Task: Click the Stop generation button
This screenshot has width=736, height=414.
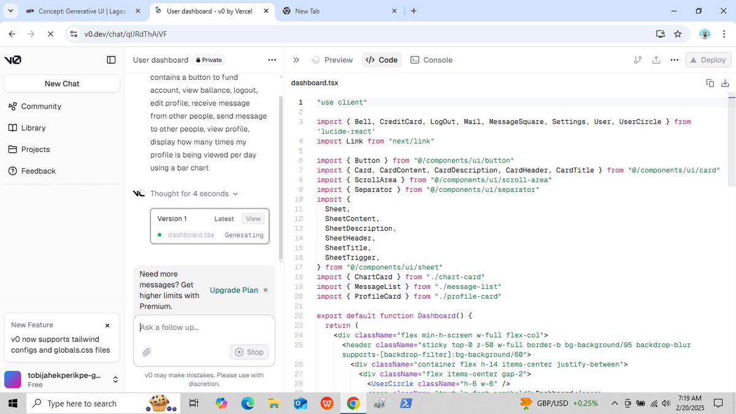Action: click(248, 352)
